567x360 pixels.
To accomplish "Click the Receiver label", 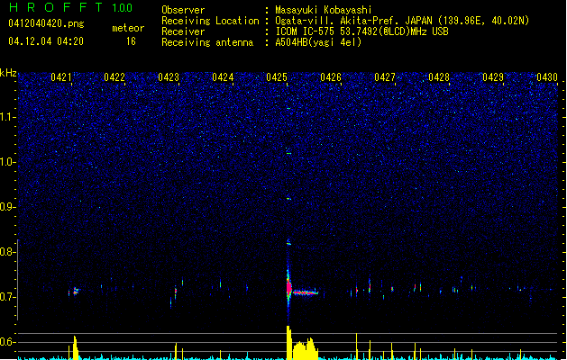I will 183,31.
